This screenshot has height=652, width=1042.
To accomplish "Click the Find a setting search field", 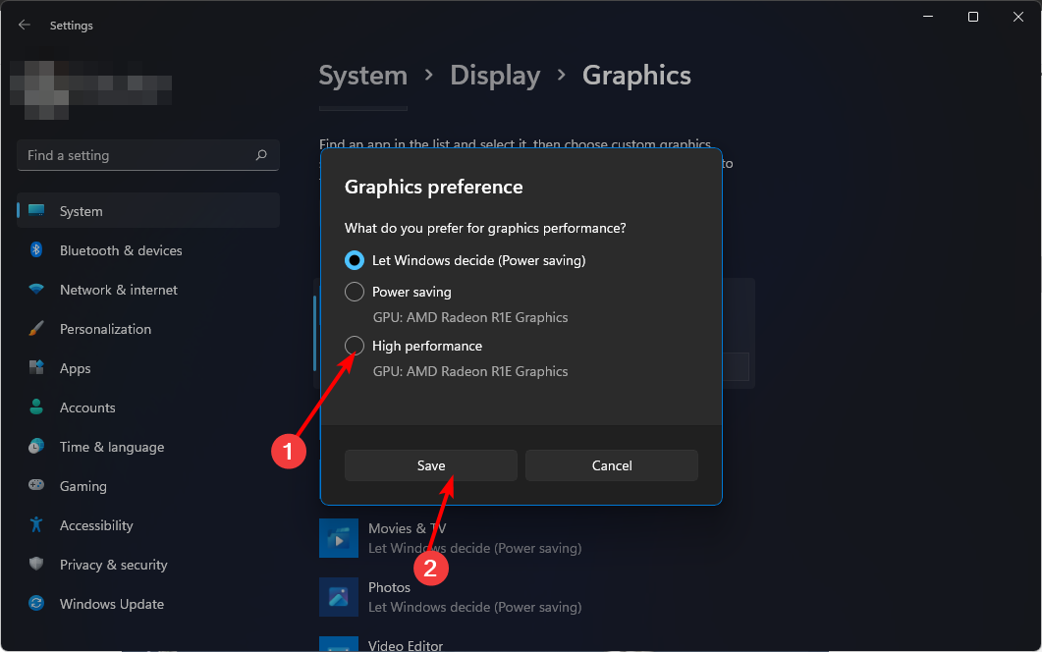I will pyautogui.click(x=147, y=155).
